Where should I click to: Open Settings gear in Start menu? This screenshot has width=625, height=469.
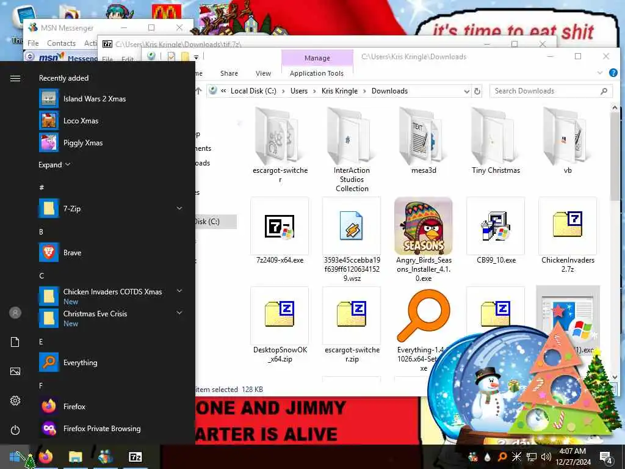[x=15, y=401]
